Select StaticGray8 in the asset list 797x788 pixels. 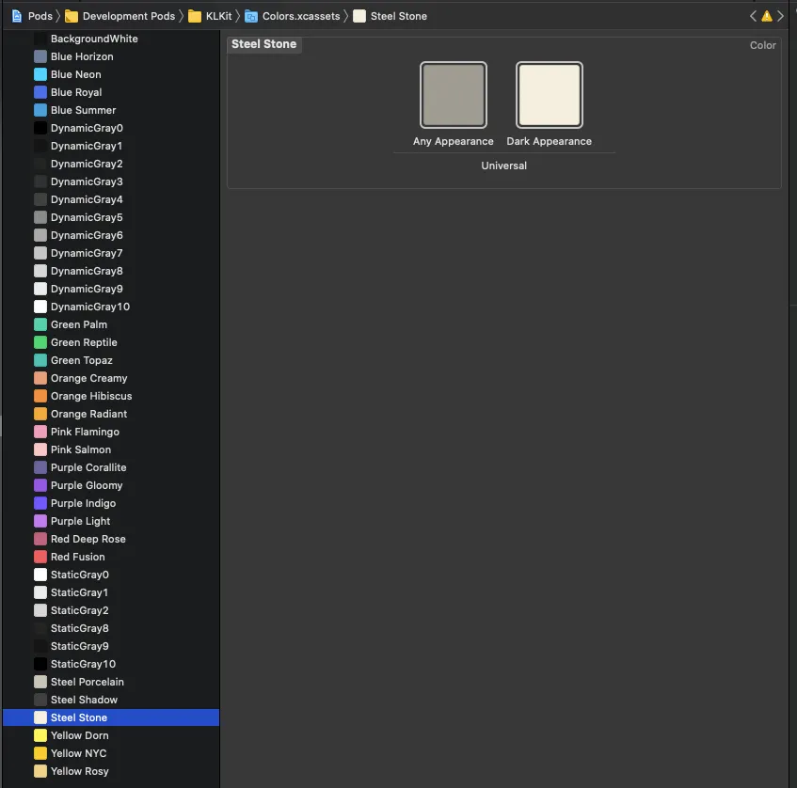click(111, 628)
